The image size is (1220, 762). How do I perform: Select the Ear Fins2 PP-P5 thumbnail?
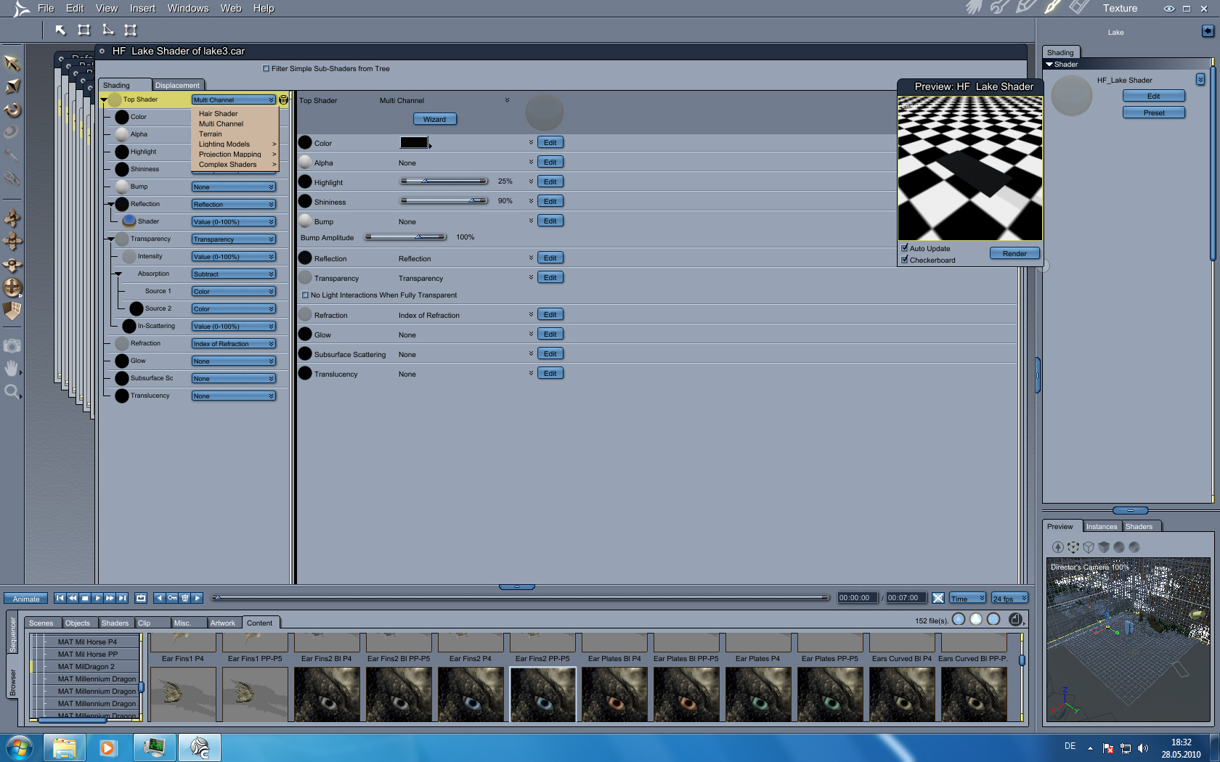542,694
